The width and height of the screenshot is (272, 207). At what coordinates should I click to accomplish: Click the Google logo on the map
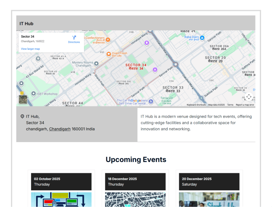click(x=136, y=100)
